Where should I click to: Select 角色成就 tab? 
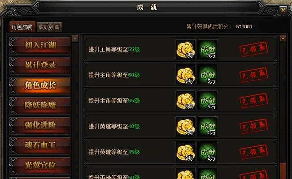click(x=22, y=27)
